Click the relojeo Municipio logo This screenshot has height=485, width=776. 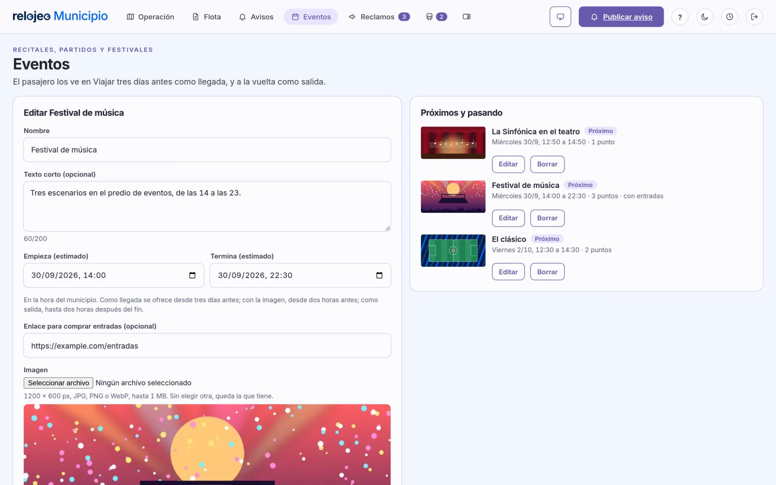click(60, 16)
